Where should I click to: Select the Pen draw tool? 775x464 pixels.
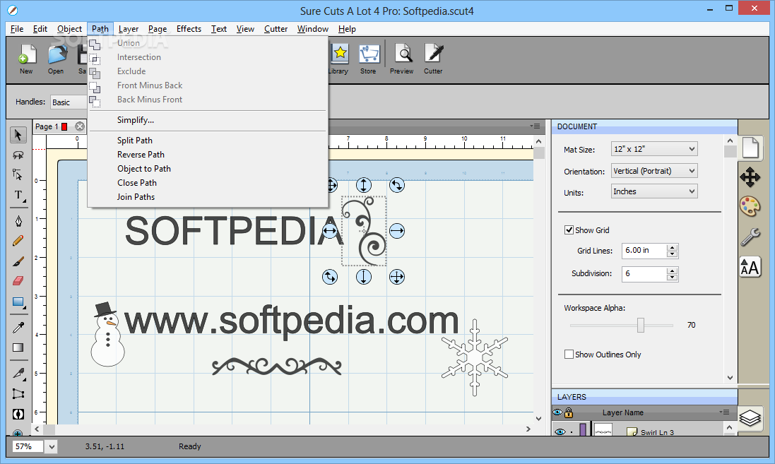coord(18,221)
